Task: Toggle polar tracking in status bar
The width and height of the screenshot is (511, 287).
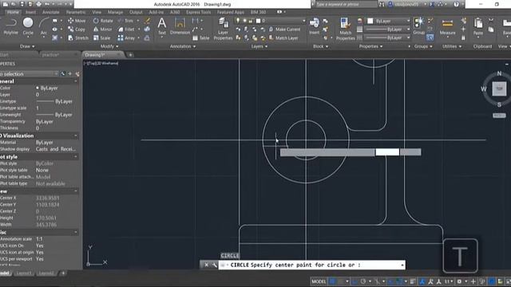Action: 363,281
